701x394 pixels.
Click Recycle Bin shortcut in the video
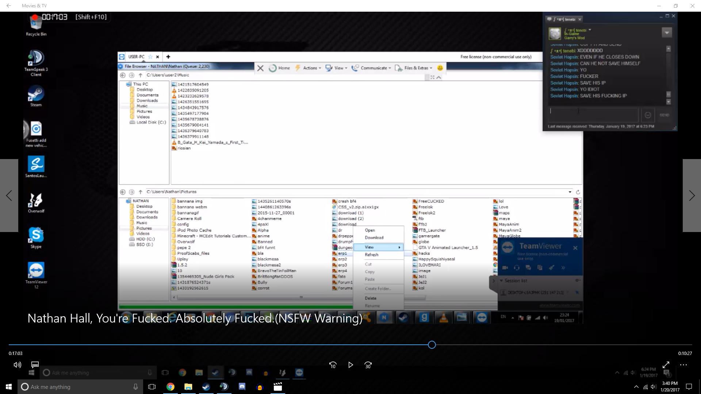pyautogui.click(x=36, y=26)
